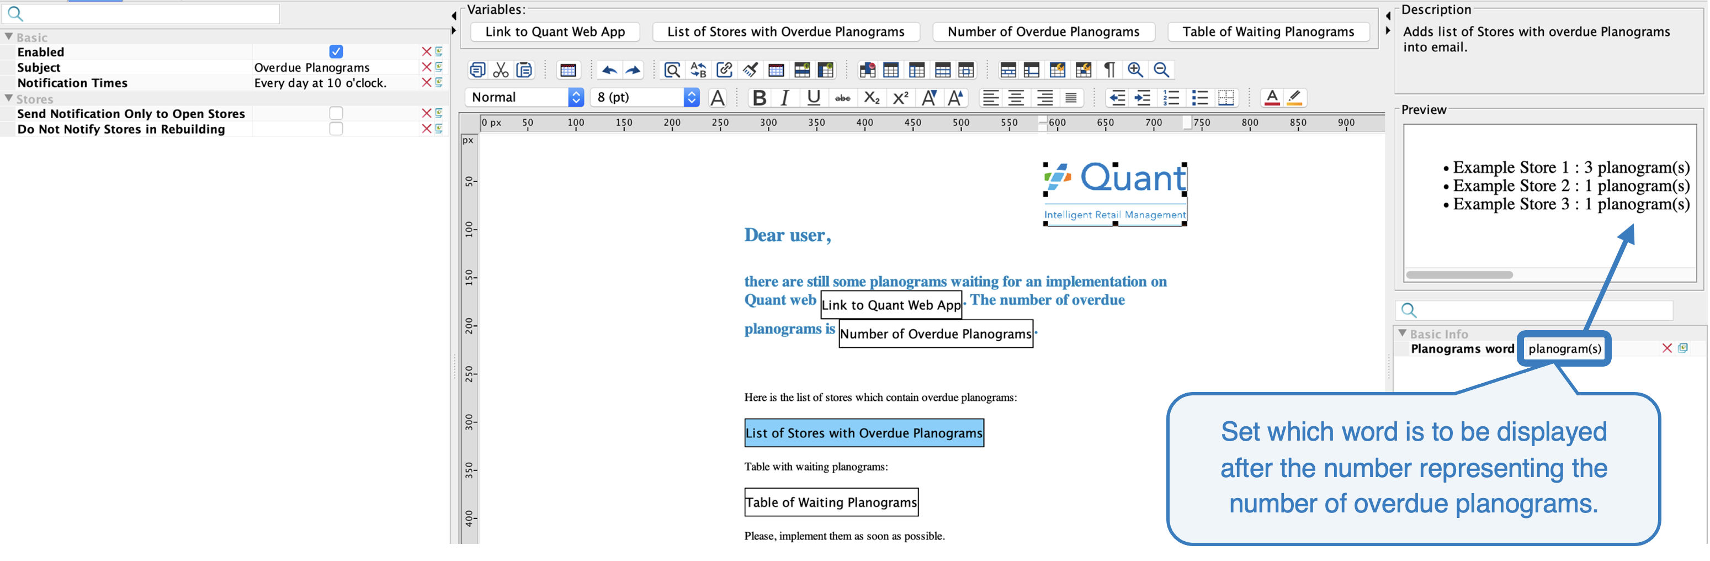Increase font size with A-up icon
The width and height of the screenshot is (1710, 561).
pyautogui.click(x=956, y=98)
